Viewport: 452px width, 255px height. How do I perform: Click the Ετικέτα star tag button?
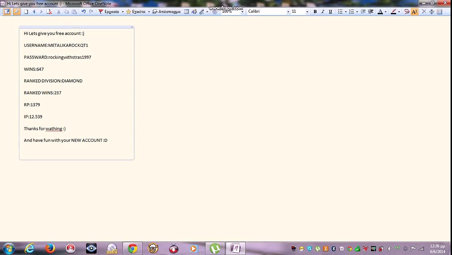point(136,12)
